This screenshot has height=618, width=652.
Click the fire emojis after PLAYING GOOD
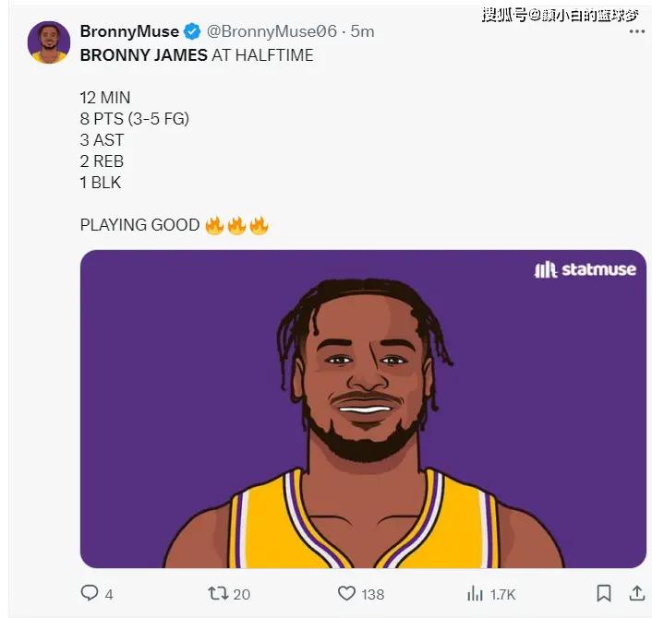[x=236, y=225]
